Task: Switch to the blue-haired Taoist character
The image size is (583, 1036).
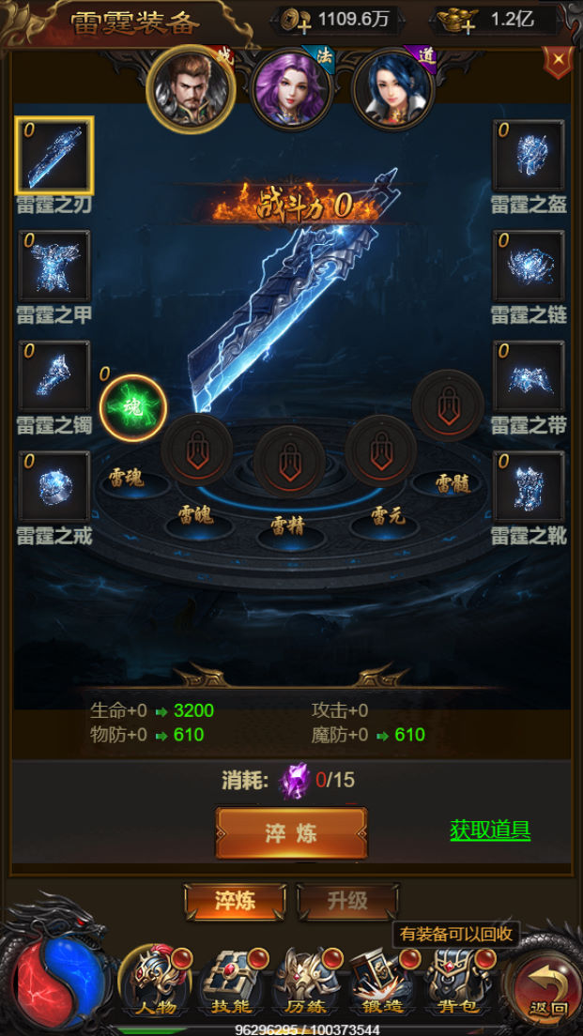Action: [x=394, y=88]
